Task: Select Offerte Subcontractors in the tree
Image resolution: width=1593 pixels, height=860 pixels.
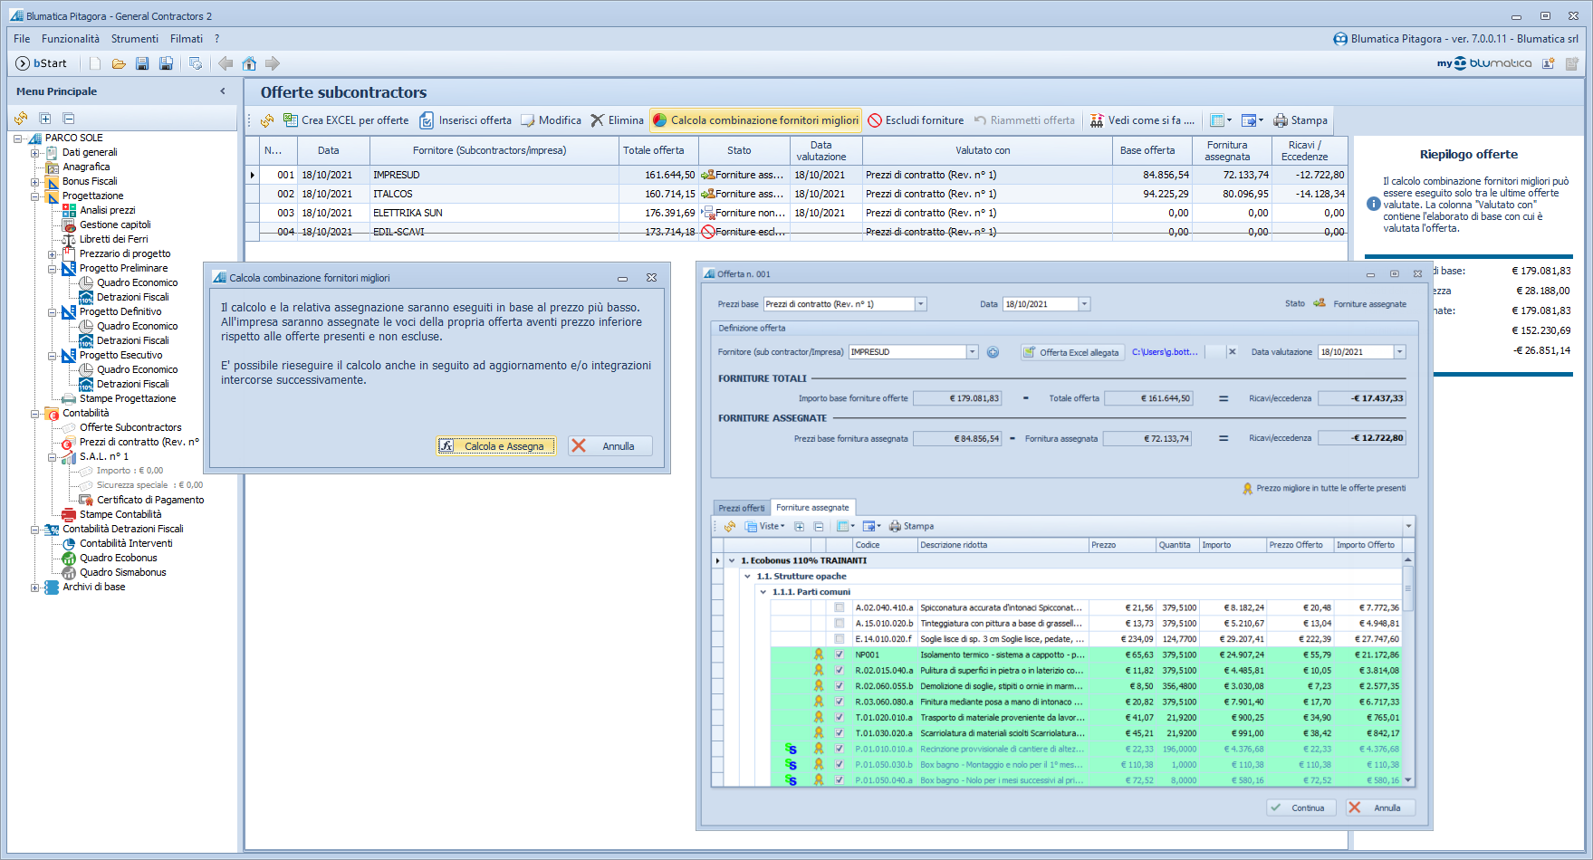Action: click(130, 428)
